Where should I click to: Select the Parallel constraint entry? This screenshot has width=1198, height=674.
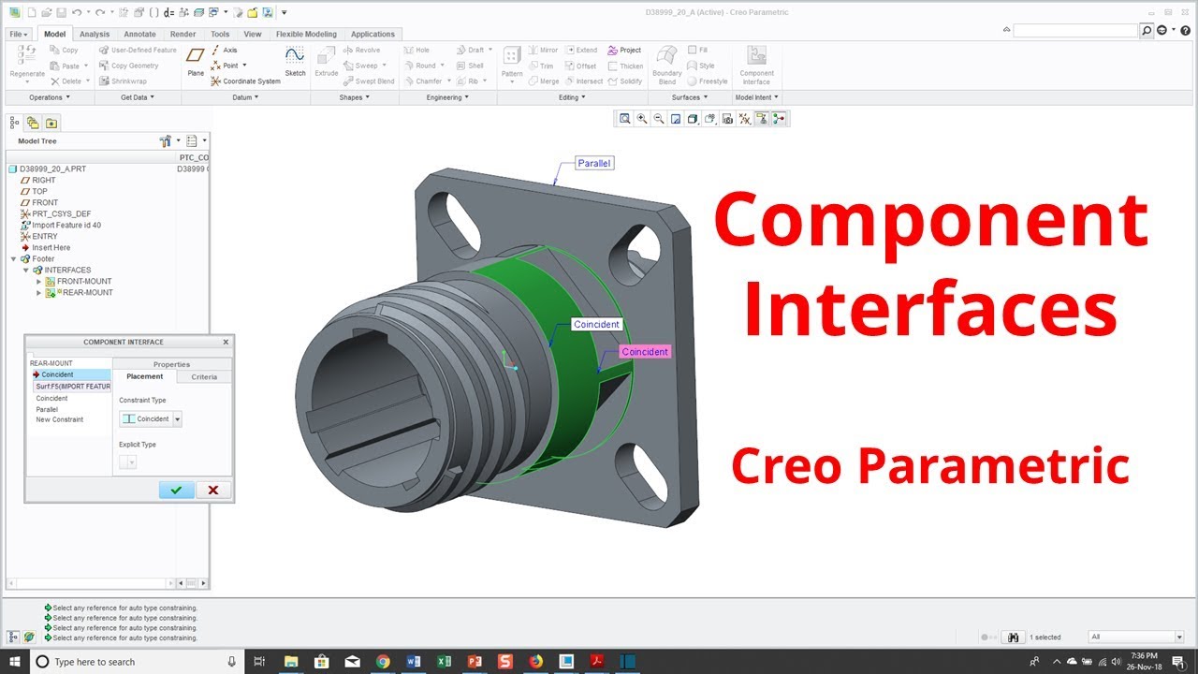click(x=47, y=409)
